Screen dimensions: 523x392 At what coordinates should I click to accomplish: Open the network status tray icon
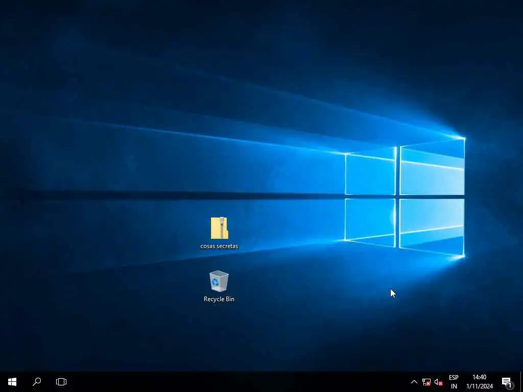coord(426,382)
